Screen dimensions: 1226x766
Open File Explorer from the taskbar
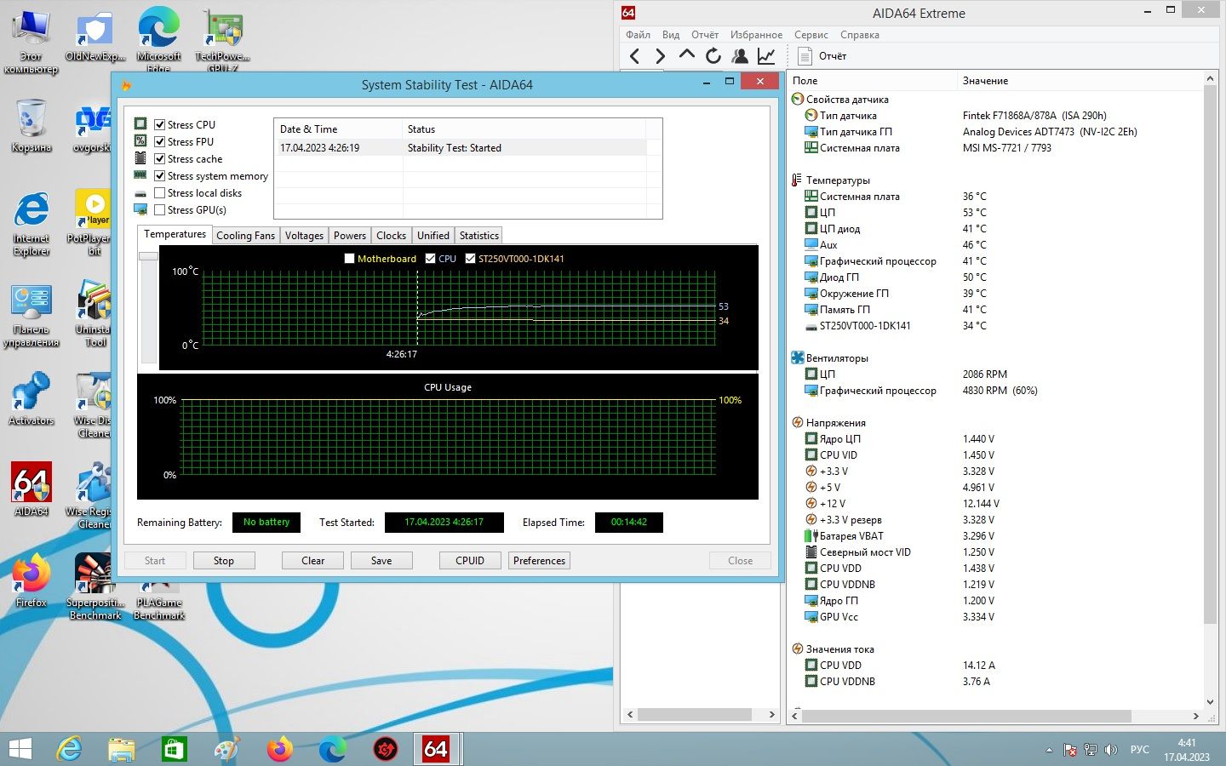(x=122, y=749)
